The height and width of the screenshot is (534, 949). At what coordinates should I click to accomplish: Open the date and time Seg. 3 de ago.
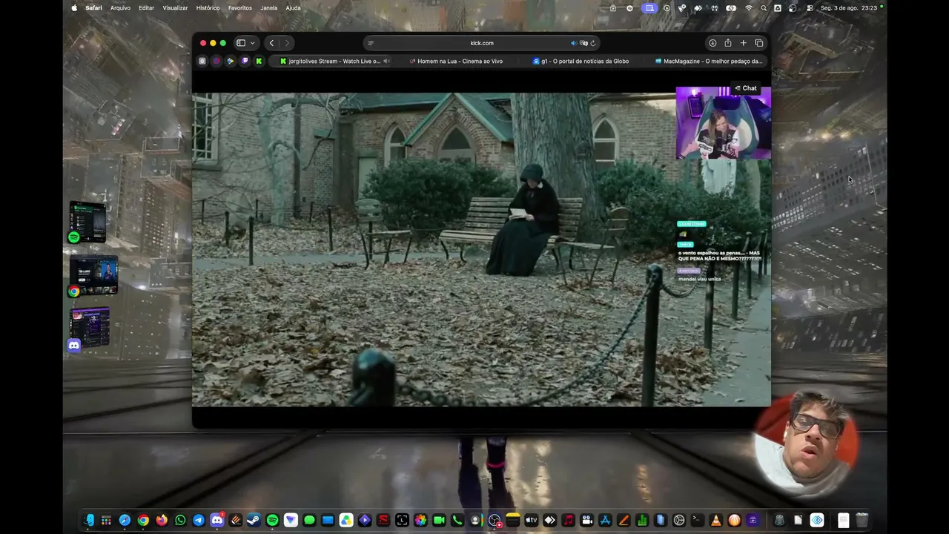click(849, 8)
